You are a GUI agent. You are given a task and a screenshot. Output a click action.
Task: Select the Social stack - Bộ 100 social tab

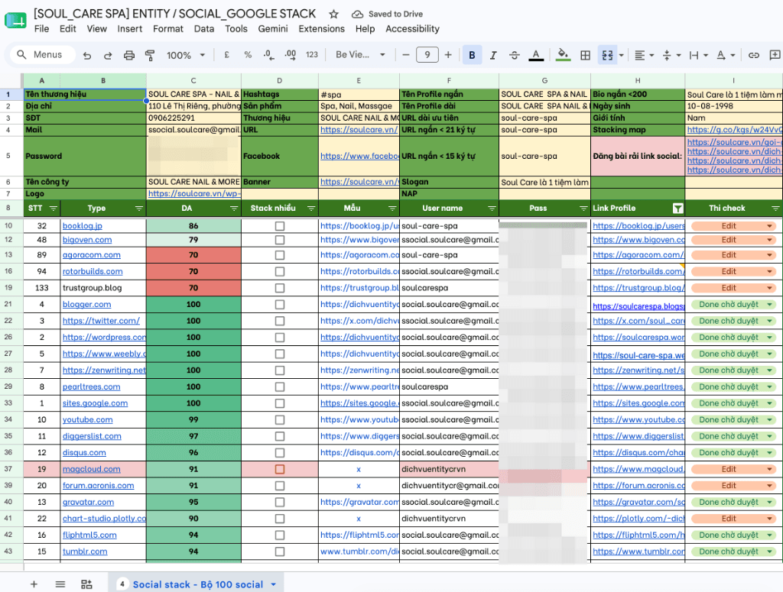click(198, 584)
